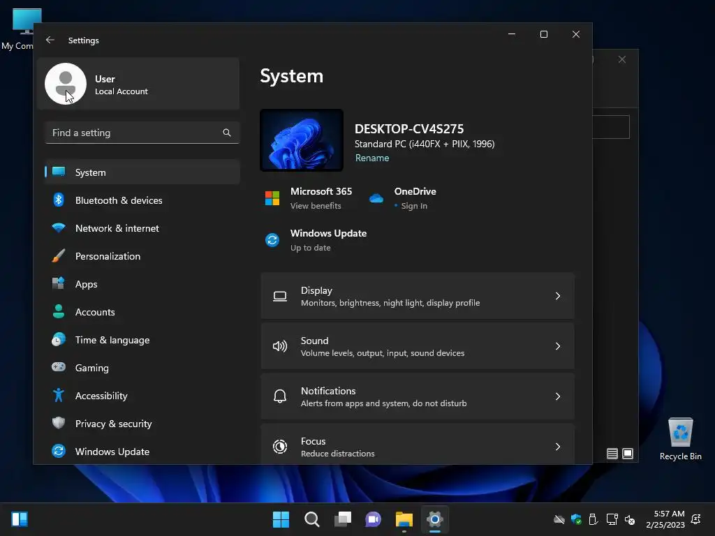Click the Bluetooth icon in the sidebar
This screenshot has height=536, width=715.
point(59,200)
